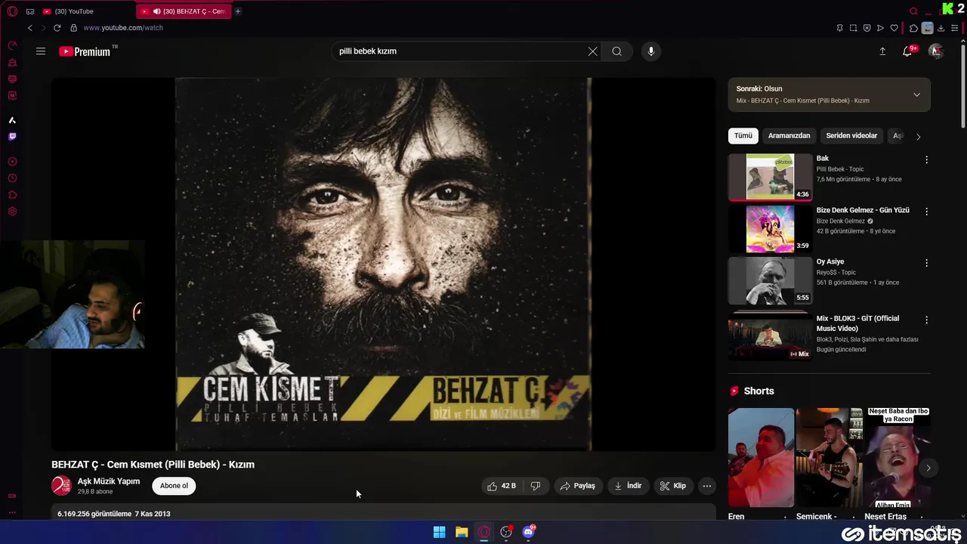
Task: Open the Oy Asiye video thumbnail
Action: (770, 280)
